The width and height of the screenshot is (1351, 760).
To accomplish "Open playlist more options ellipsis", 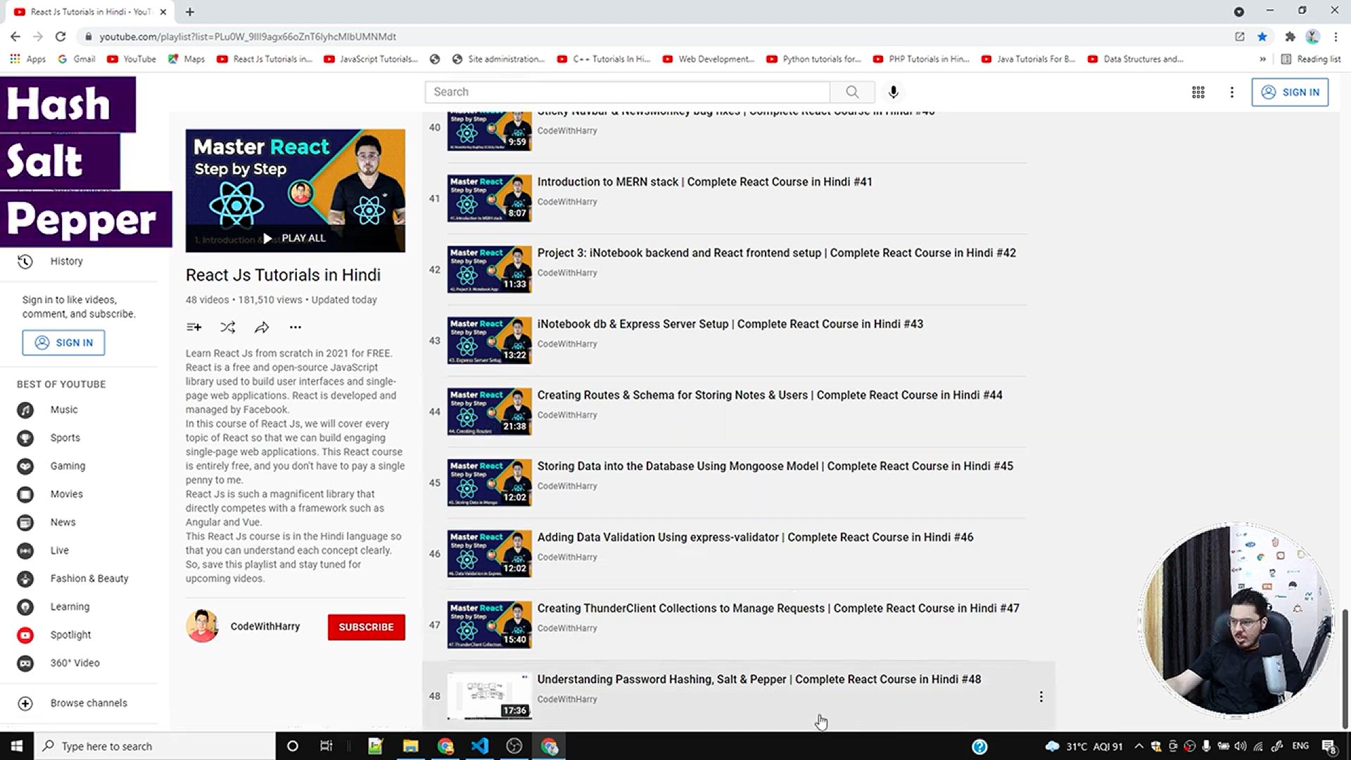I will click(x=296, y=327).
